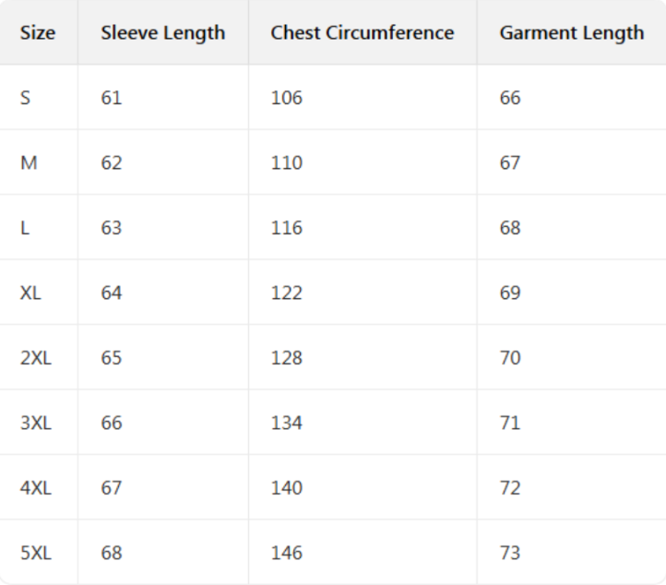The height and width of the screenshot is (585, 666).
Task: Click the Chest Circumference column header
Action: point(362,33)
